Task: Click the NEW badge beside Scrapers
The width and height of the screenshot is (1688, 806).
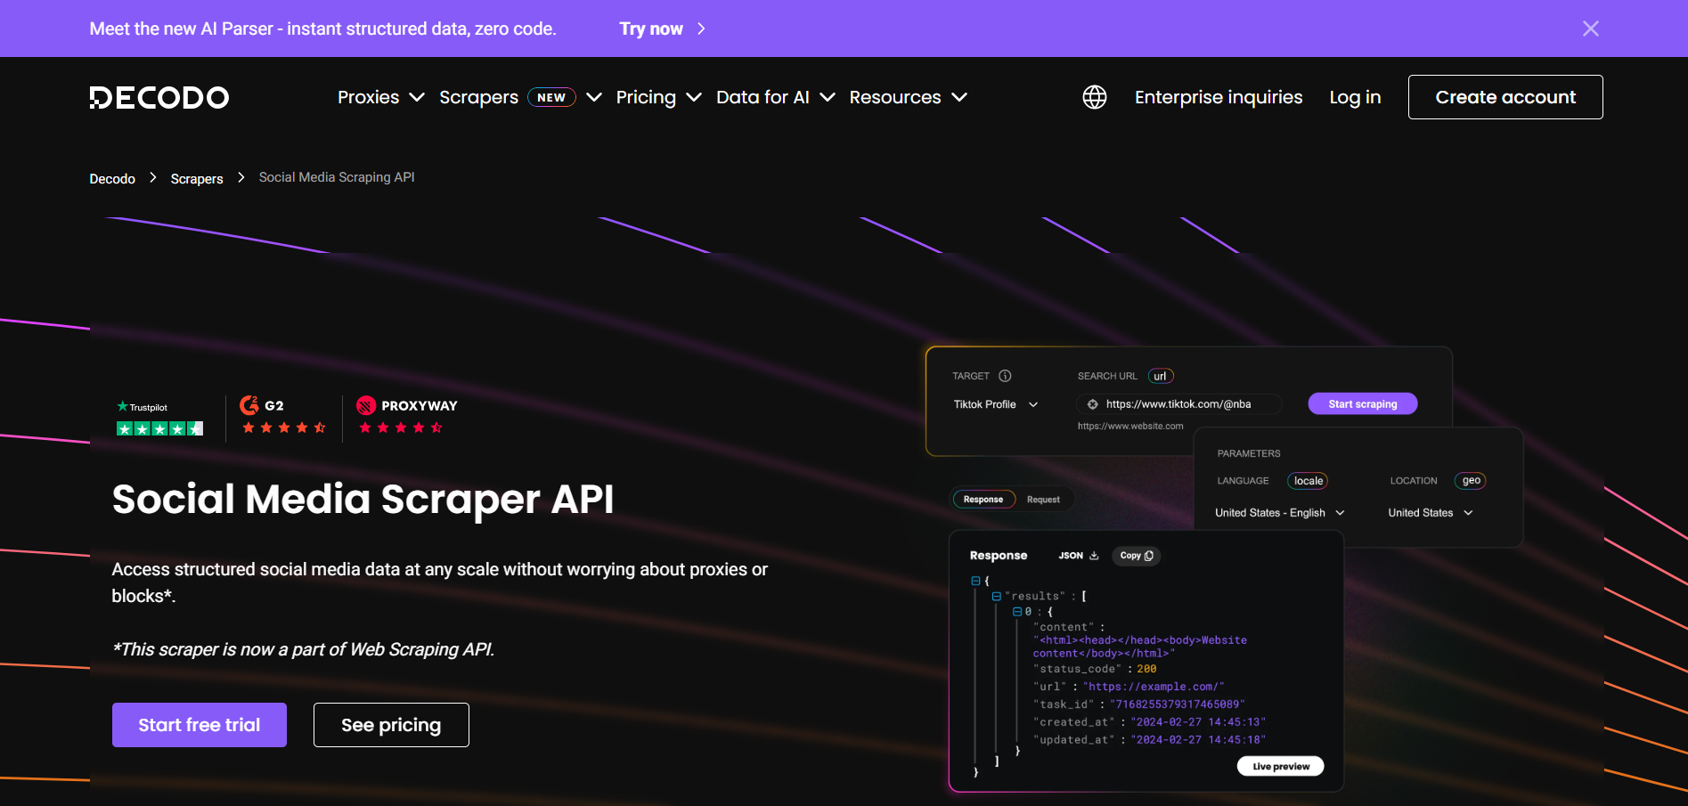Action: 551,97
